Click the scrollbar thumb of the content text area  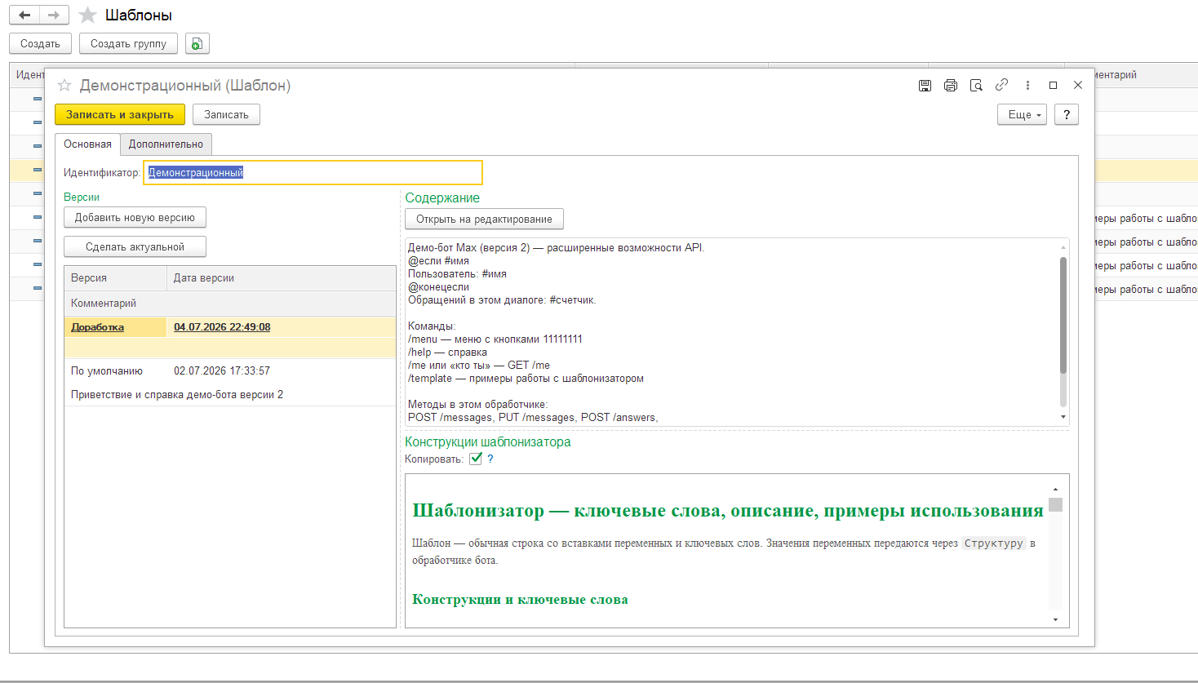(x=1063, y=315)
